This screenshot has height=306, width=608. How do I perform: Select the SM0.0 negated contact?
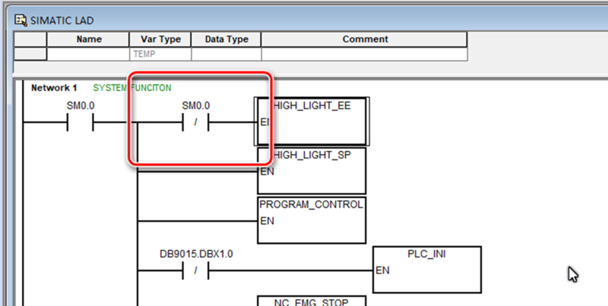coord(196,122)
